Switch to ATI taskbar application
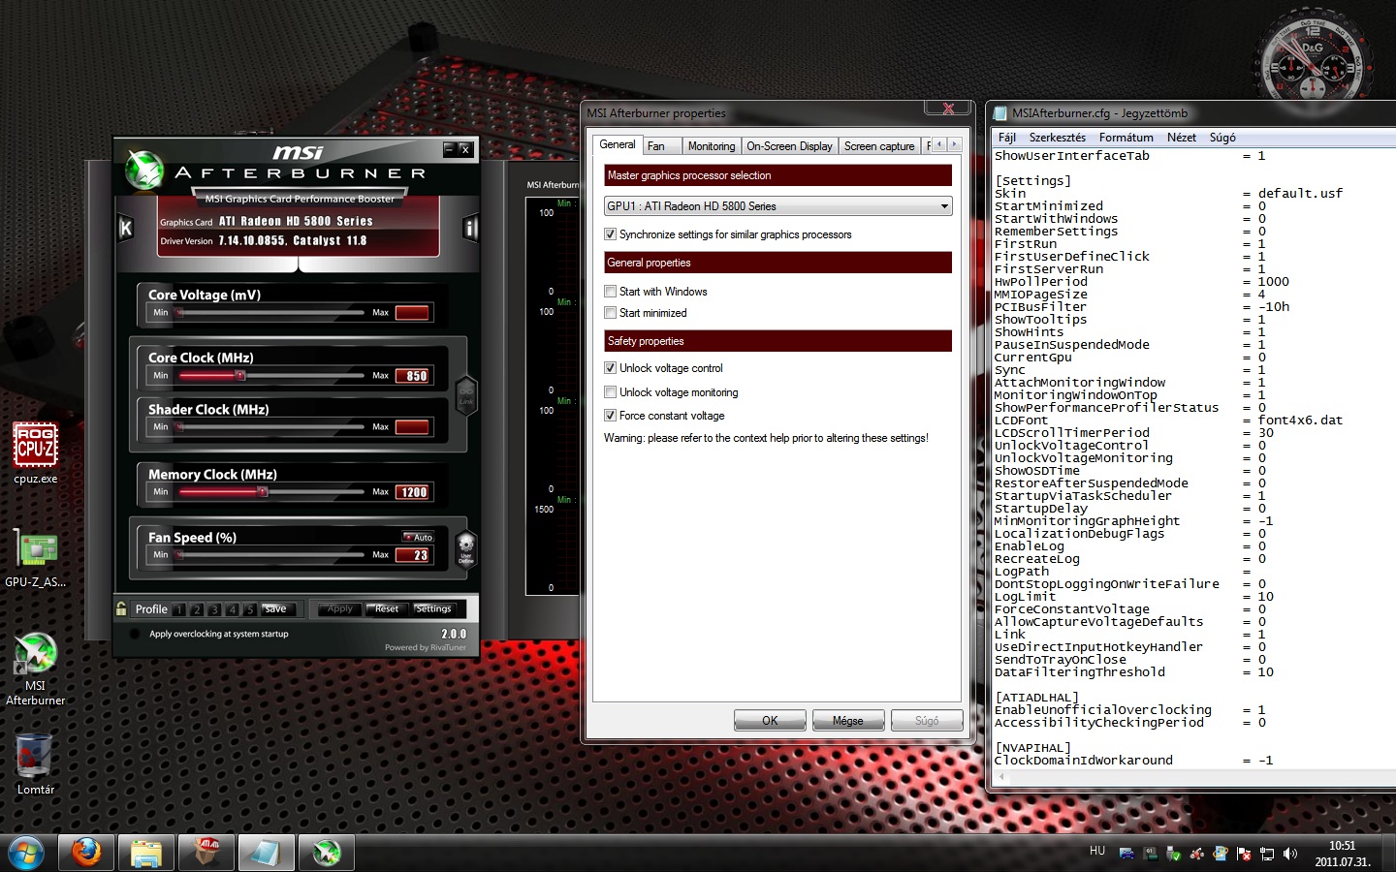This screenshot has width=1396, height=872. 206,853
